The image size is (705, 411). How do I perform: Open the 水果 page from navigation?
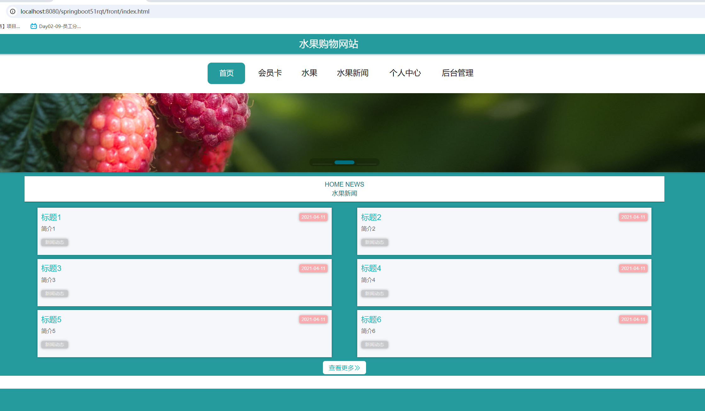tap(309, 73)
